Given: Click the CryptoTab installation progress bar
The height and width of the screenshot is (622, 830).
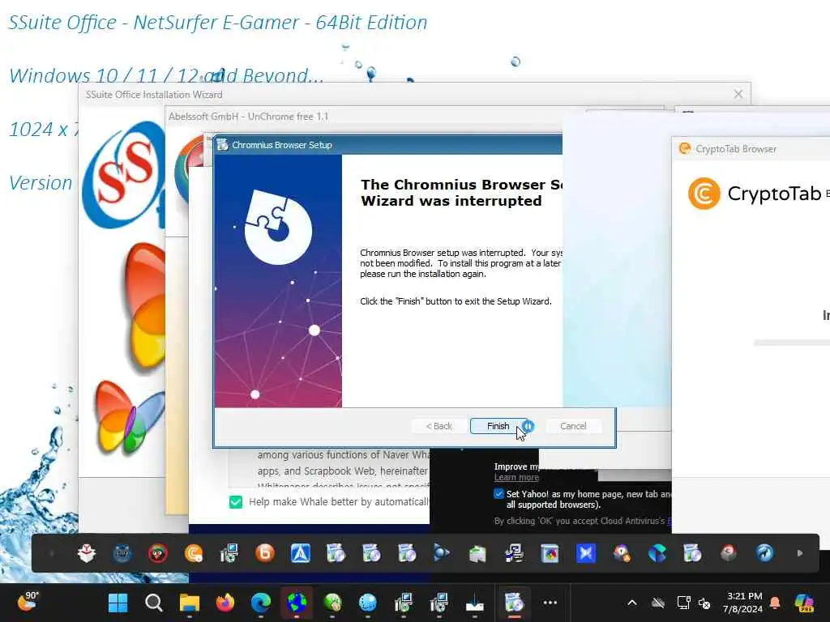Looking at the screenshot, I should [x=792, y=343].
